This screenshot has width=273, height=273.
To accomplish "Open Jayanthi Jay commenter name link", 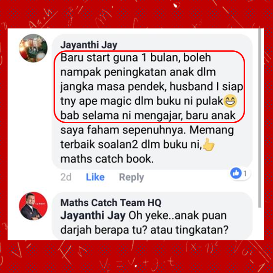I will pyautogui.click(x=89, y=45).
